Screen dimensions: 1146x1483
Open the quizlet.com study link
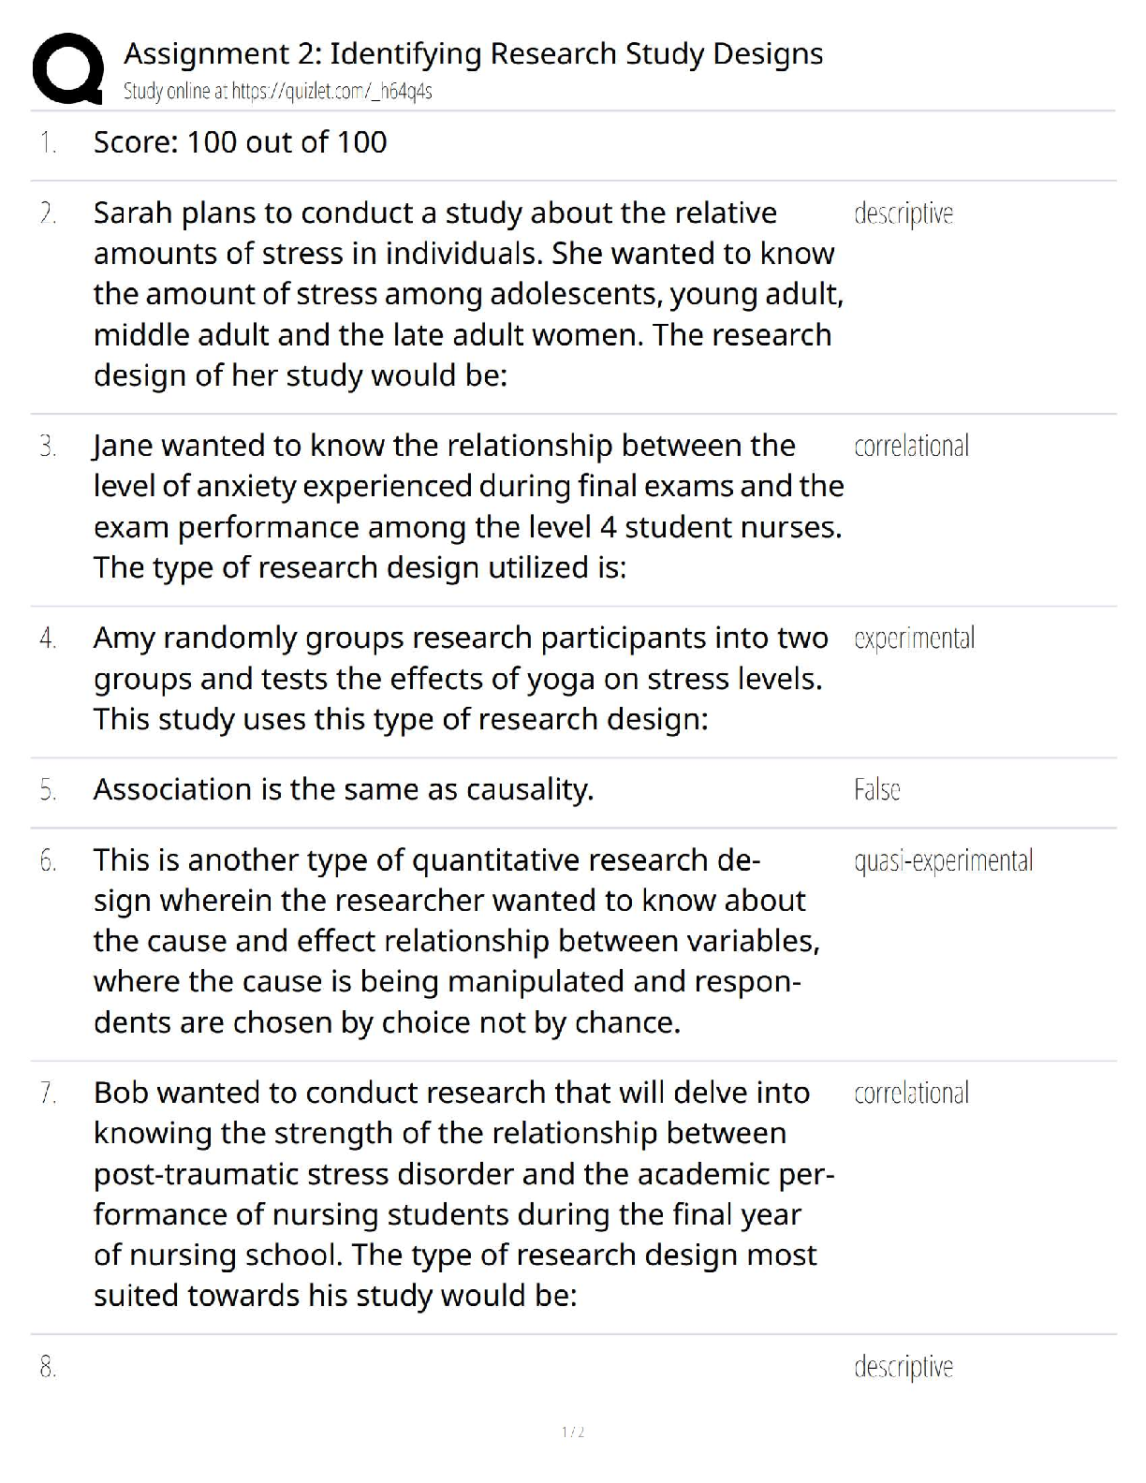(x=277, y=92)
